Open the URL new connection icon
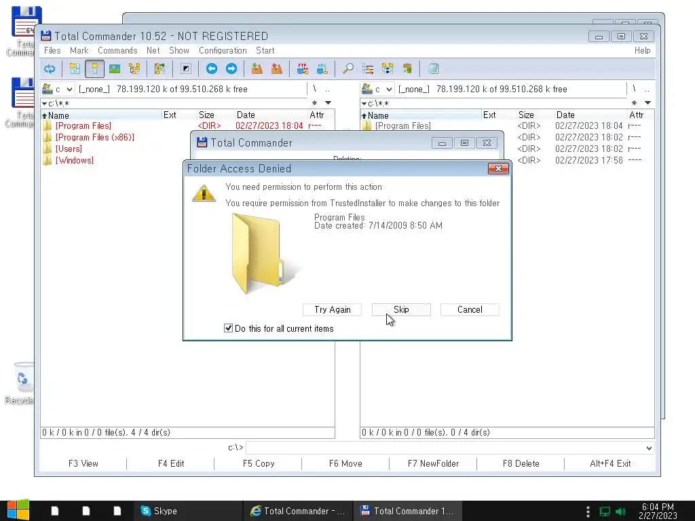Viewport: 695px width, 521px height. click(322, 69)
